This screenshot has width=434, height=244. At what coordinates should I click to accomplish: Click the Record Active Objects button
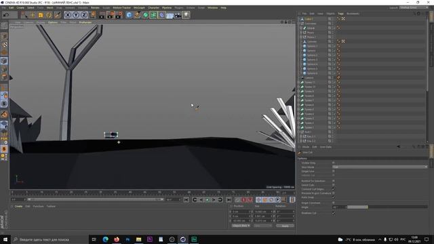pyautogui.click(x=237, y=199)
